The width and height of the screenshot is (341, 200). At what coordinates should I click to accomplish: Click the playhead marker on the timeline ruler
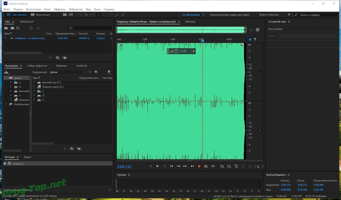(203, 41)
